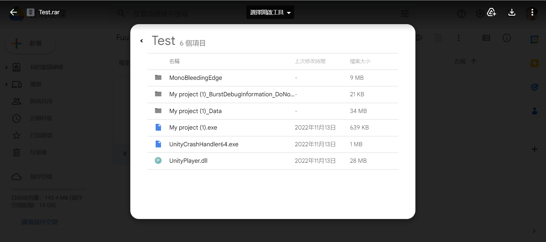The height and width of the screenshot is (242, 546).
Task: Expand 電腦 tree arrow
Action: click(7, 84)
